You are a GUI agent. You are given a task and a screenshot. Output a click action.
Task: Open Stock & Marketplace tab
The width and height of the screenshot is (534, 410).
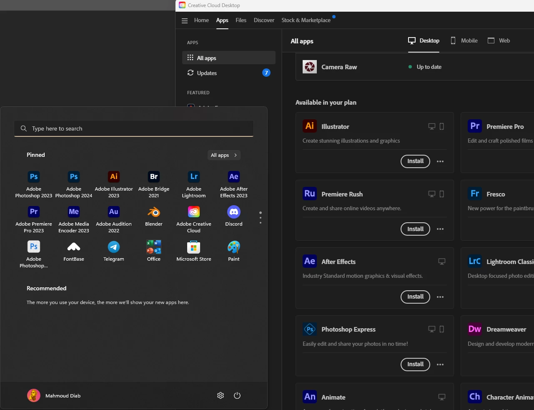pyautogui.click(x=306, y=20)
